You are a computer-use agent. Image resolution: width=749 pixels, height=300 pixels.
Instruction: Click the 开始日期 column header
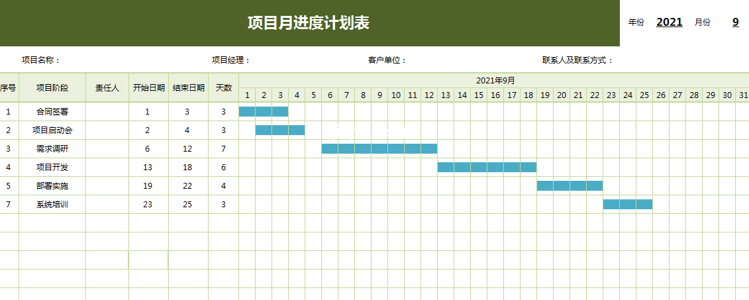(x=149, y=87)
